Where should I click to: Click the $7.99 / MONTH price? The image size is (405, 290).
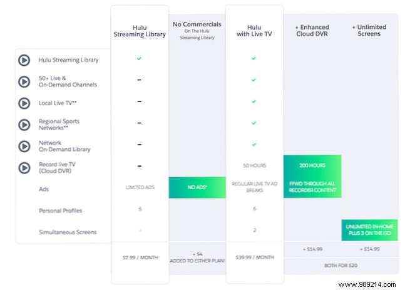coord(140,257)
